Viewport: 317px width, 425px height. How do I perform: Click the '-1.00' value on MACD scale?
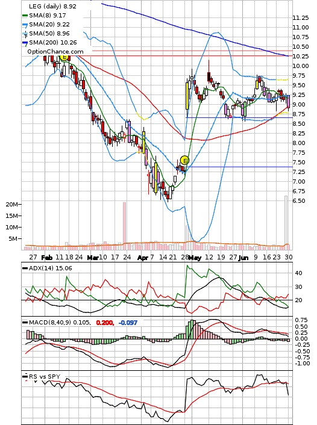tap(302, 364)
